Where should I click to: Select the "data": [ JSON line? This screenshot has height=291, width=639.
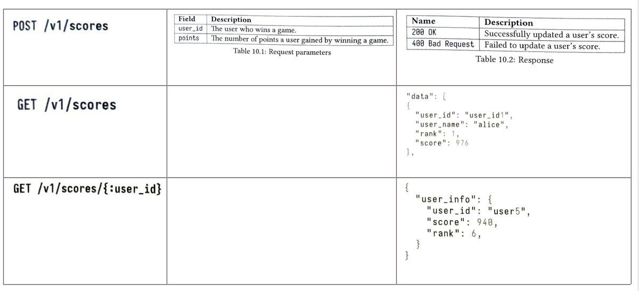click(425, 96)
